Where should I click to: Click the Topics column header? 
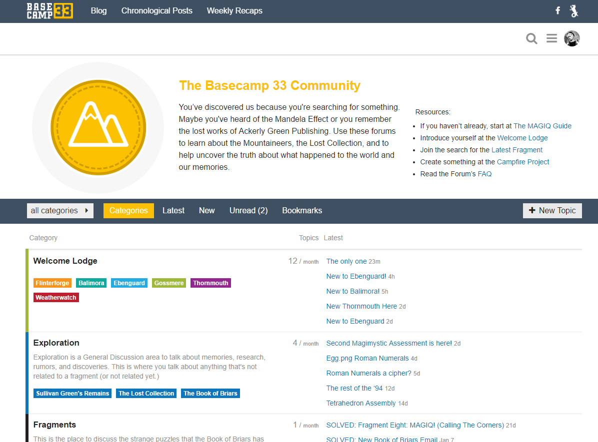308,238
